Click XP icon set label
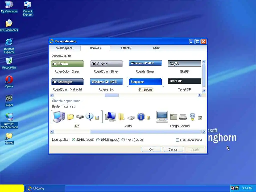This screenshot has width=256, height=192. coord(77,126)
